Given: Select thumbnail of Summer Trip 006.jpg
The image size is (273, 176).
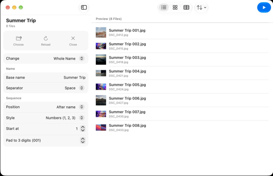Looking at the screenshot, I should [x=101, y=100].
